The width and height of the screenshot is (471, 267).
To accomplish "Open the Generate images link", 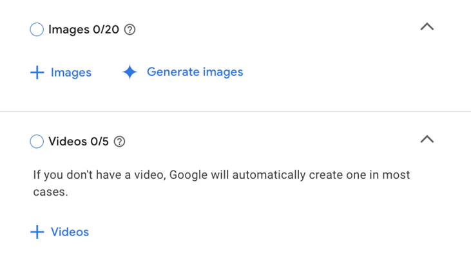I will click(x=195, y=72).
